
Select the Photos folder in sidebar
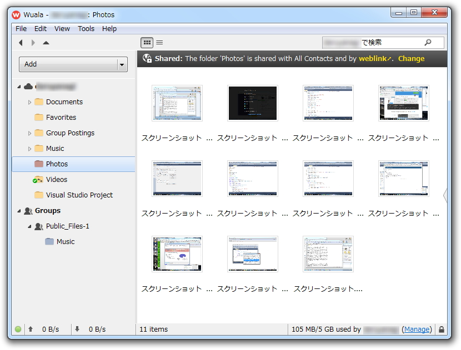click(x=73, y=164)
